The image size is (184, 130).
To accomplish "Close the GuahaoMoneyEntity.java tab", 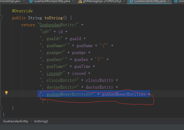I will 73,1.
